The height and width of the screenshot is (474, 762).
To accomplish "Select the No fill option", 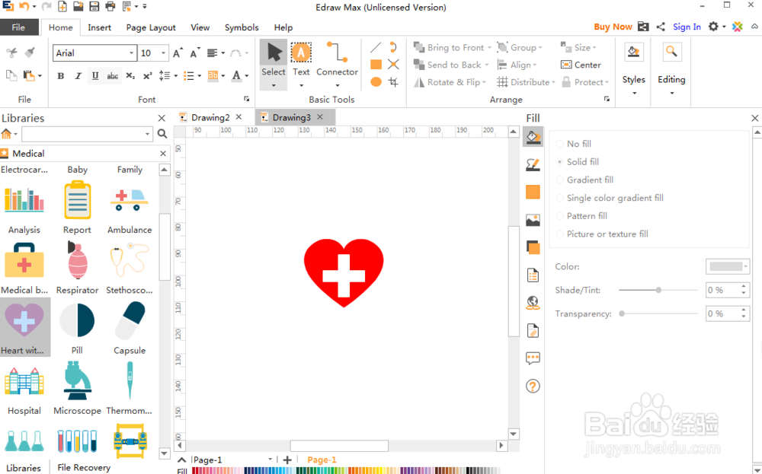I will tap(574, 144).
